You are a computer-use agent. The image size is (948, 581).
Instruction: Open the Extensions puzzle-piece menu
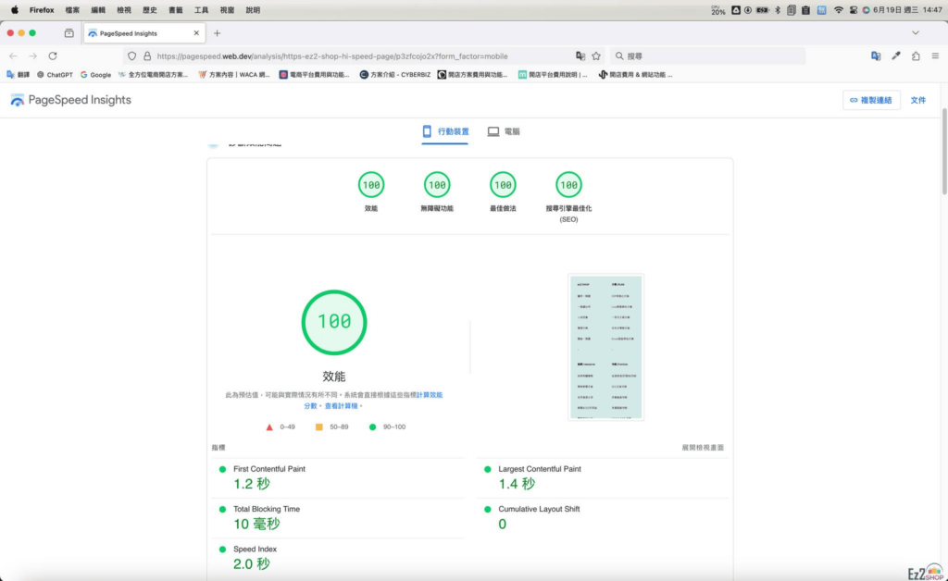[x=916, y=56]
